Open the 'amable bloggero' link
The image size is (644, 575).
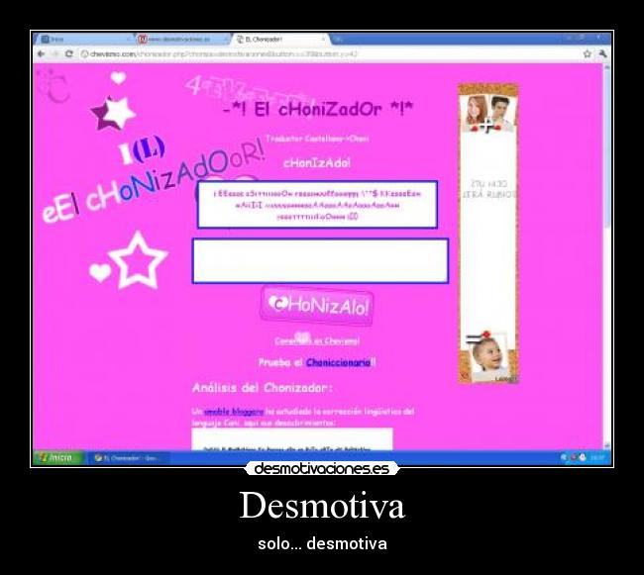[234, 412]
